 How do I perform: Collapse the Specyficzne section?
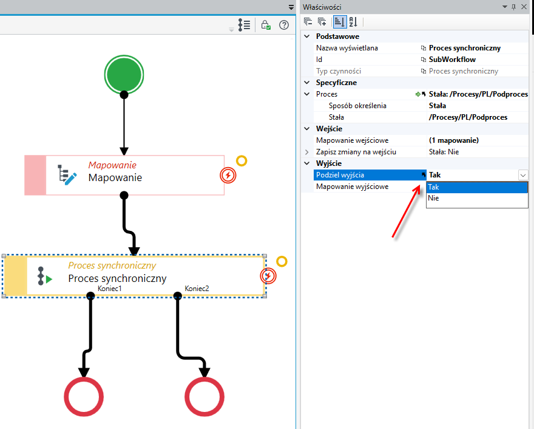tap(307, 83)
